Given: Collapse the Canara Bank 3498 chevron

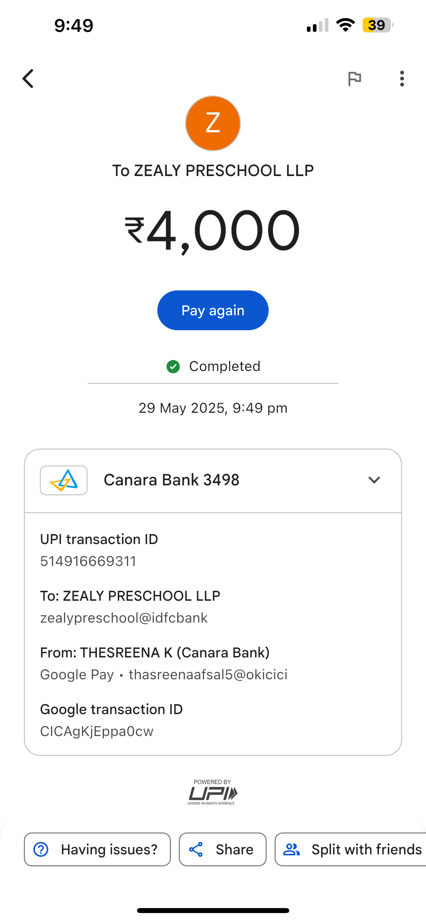Looking at the screenshot, I should (x=374, y=480).
